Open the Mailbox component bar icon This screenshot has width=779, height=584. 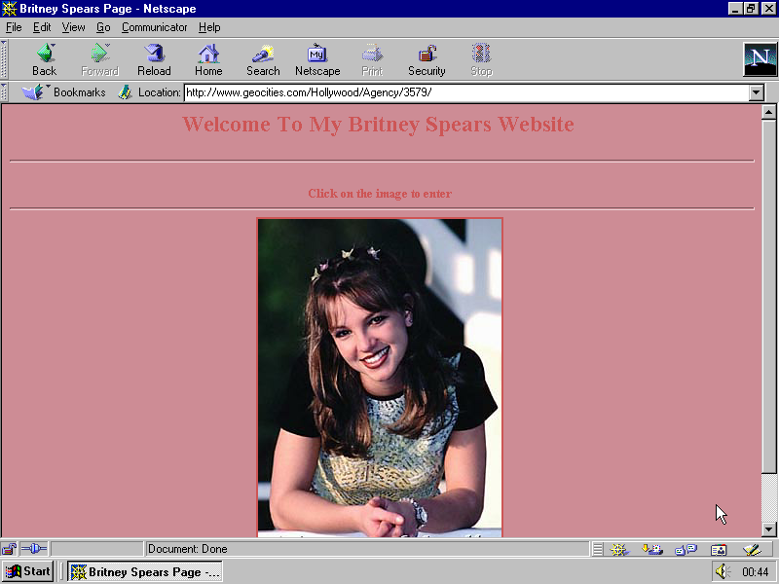pyautogui.click(x=651, y=549)
